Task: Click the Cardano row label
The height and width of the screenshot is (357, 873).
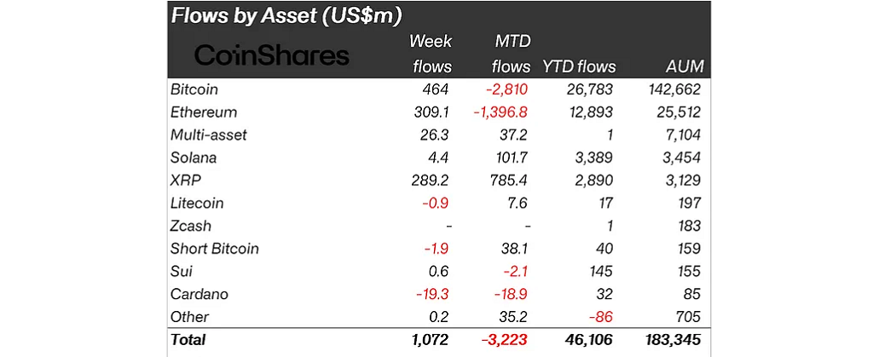Action: point(199,295)
